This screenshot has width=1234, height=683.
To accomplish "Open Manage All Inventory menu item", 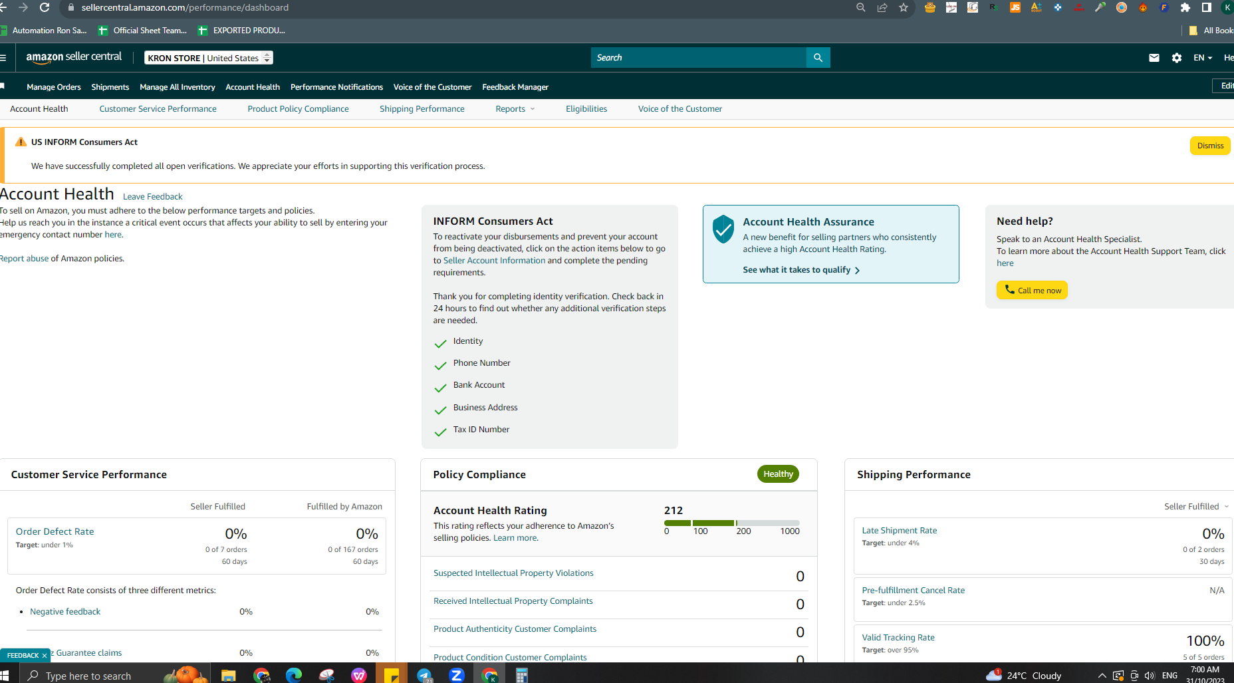I will [x=178, y=87].
